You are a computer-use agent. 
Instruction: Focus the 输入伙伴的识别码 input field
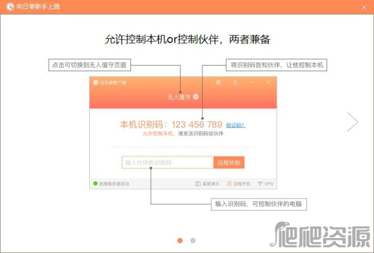[x=168, y=162]
